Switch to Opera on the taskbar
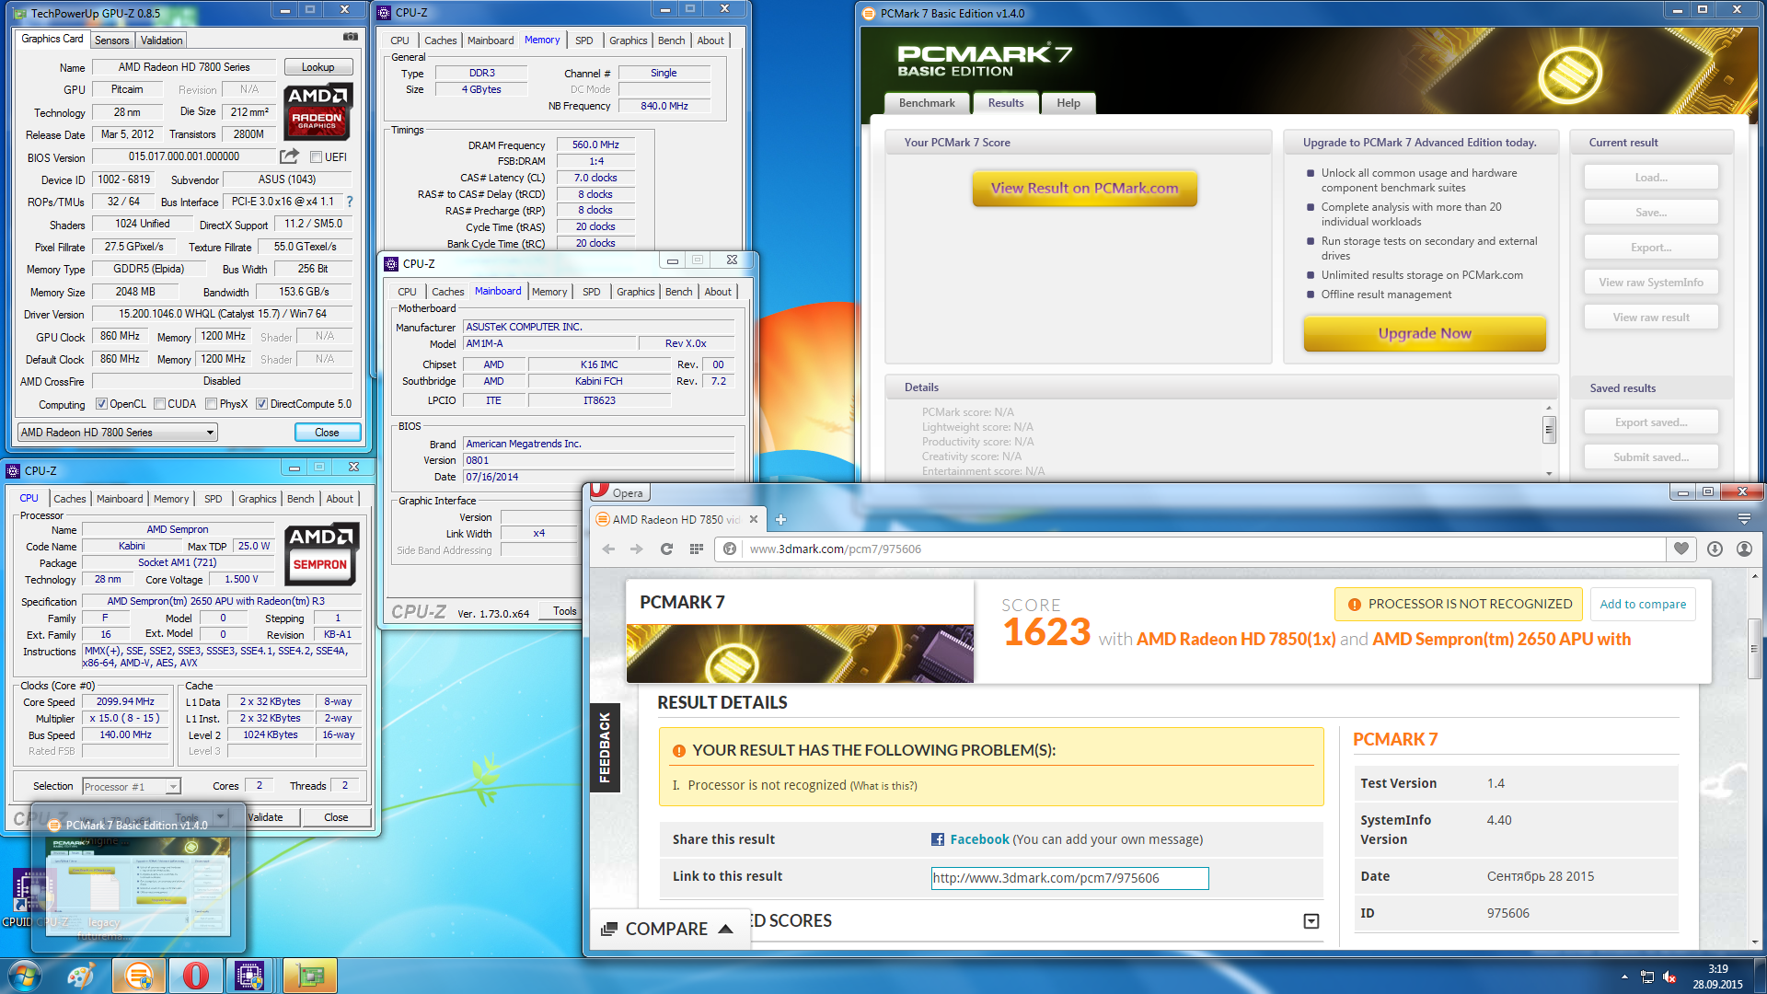This screenshot has width=1767, height=994. coord(195,976)
